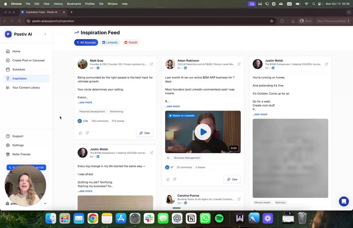
Task: Thumbs up Adam Robinson's post
Action: (168, 179)
